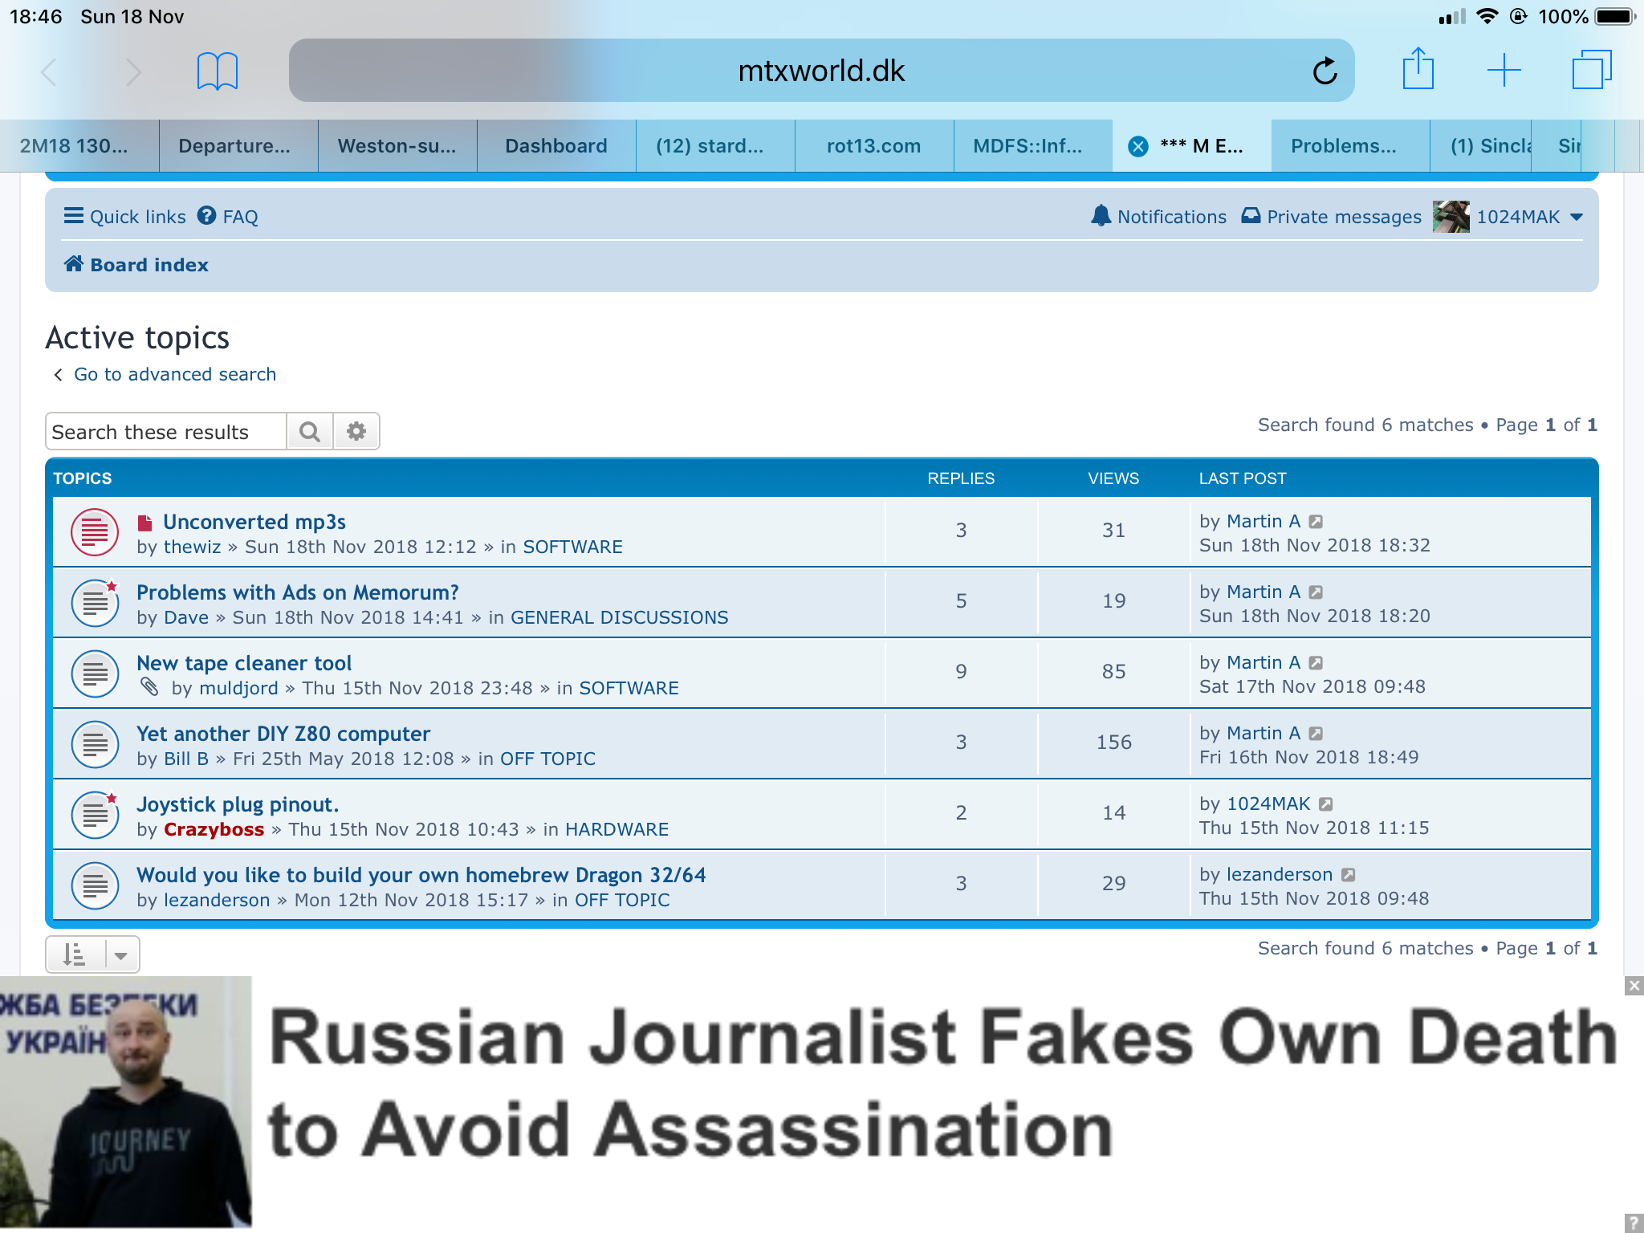Open display and sorting options button
Viewport: 1644px width, 1233px height.
click(x=92, y=954)
